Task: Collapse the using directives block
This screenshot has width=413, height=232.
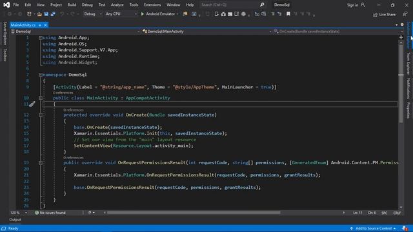Action: coord(41,38)
